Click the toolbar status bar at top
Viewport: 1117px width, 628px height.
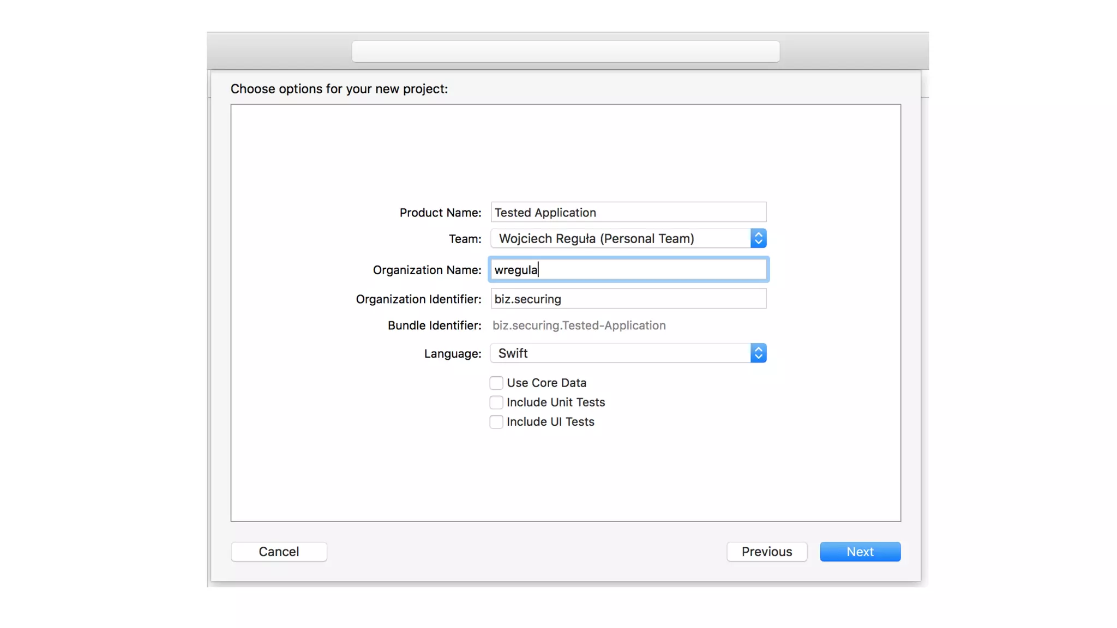566,51
